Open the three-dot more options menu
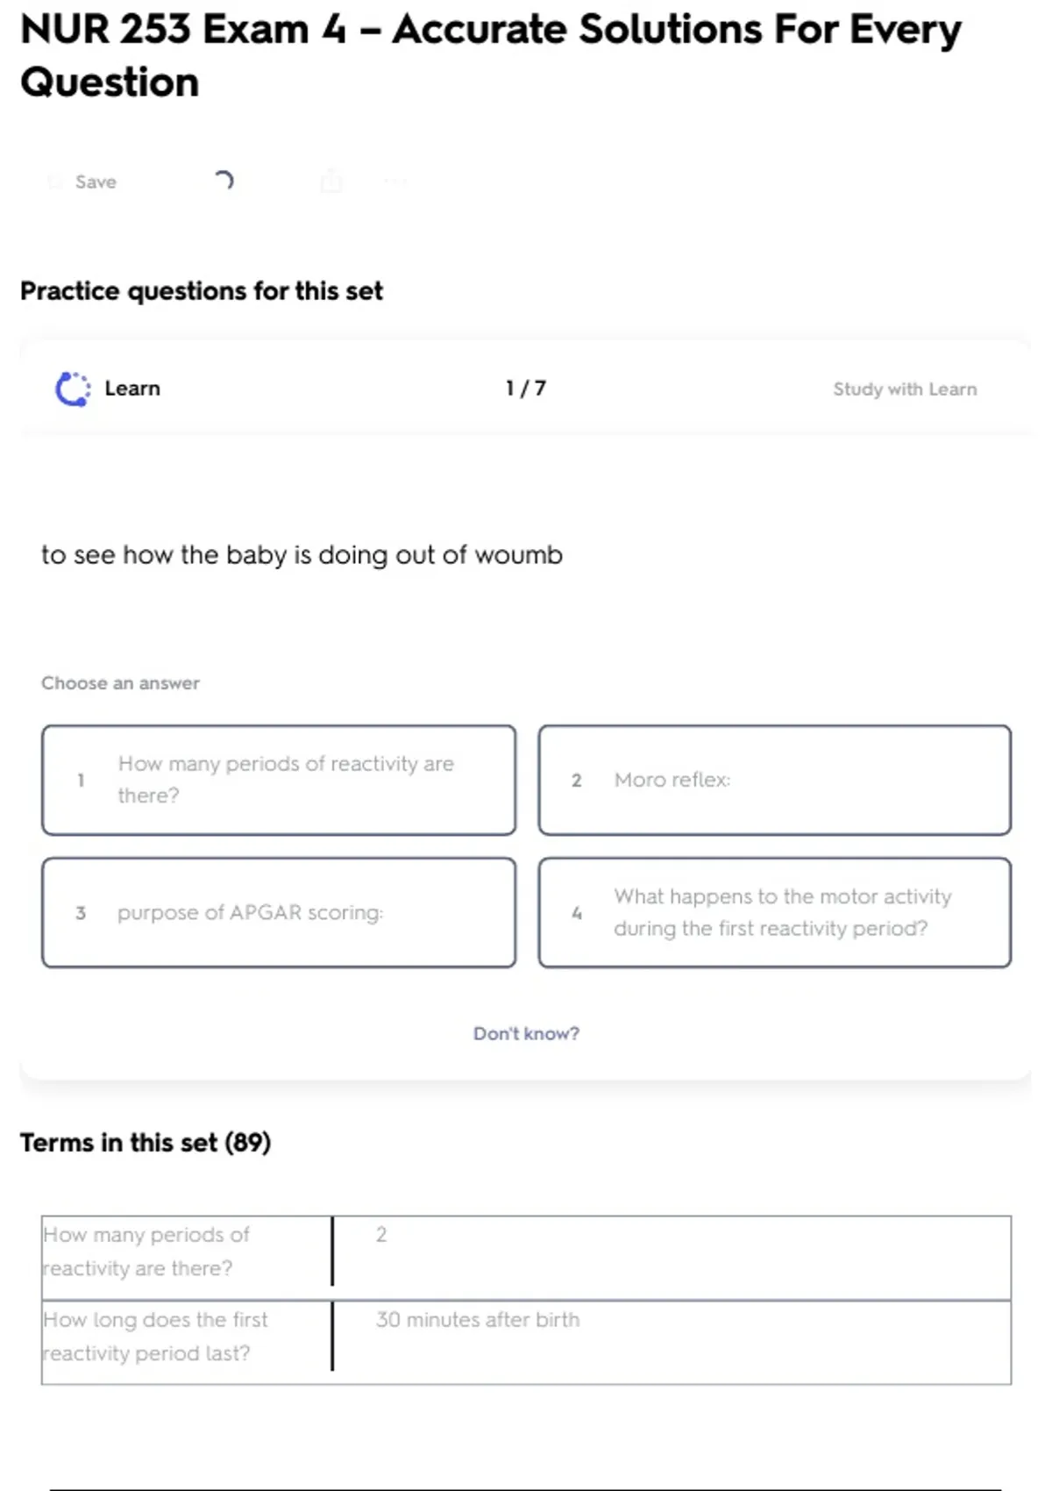This screenshot has width=1052, height=1491. click(x=395, y=182)
